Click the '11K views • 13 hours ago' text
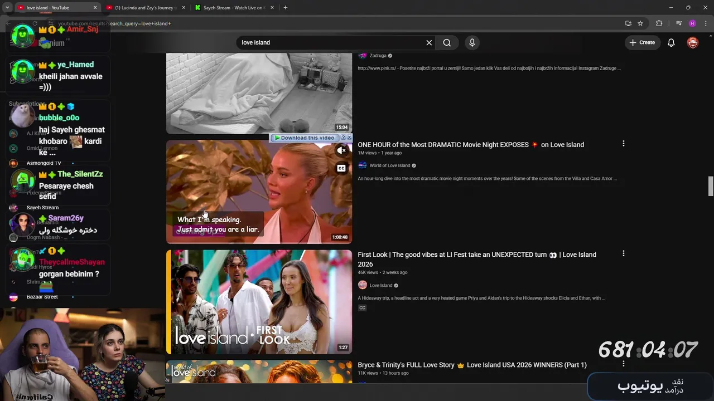The height and width of the screenshot is (401, 714). 383,373
